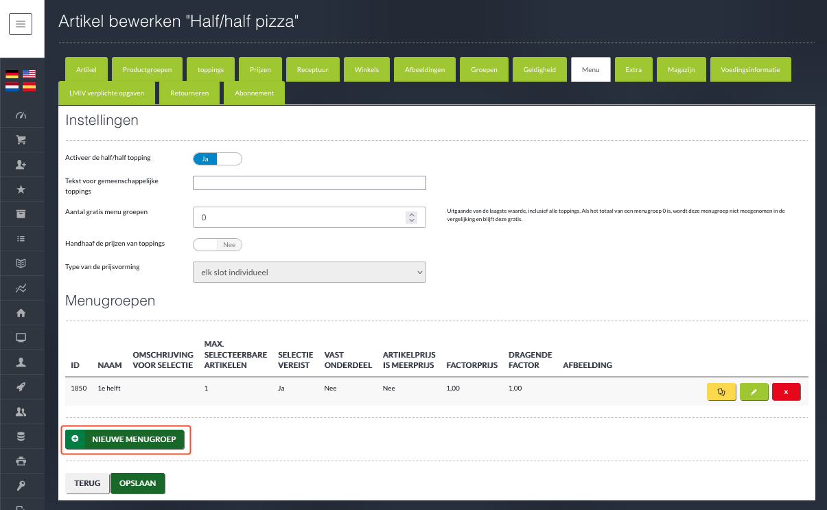Image resolution: width=827 pixels, height=510 pixels.
Task: Increase 'Aantal gratis menu groepen' with stepper arrows
Action: point(411,214)
